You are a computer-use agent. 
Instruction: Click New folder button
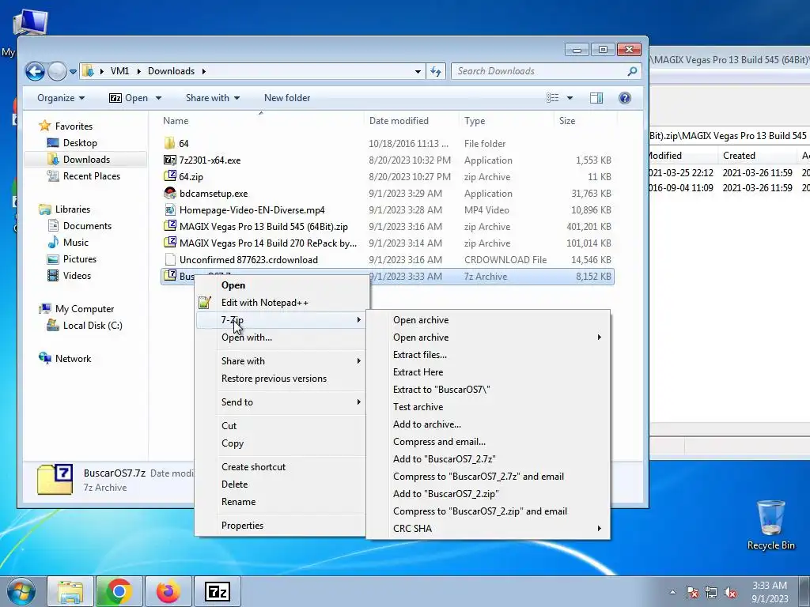(287, 98)
